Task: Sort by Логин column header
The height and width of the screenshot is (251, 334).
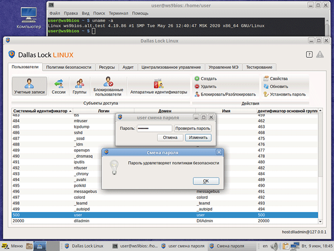Action: point(104,111)
